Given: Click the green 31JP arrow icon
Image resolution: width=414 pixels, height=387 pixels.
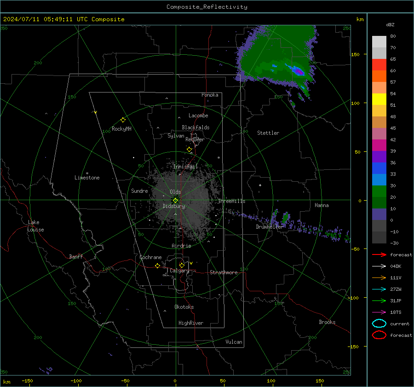Looking at the screenshot, I should 379,300.
